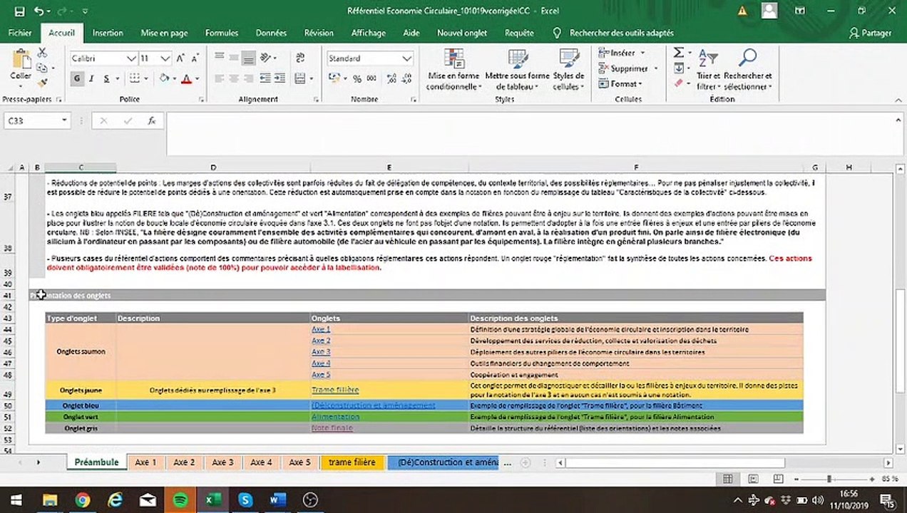The width and height of the screenshot is (907, 513).
Task: Toggle center text alignment
Action: (234, 78)
